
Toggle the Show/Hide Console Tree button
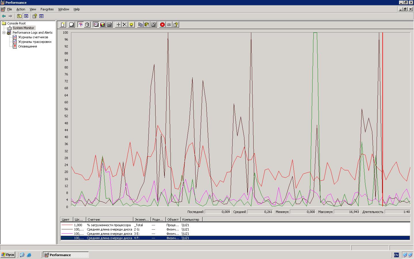[26, 16]
